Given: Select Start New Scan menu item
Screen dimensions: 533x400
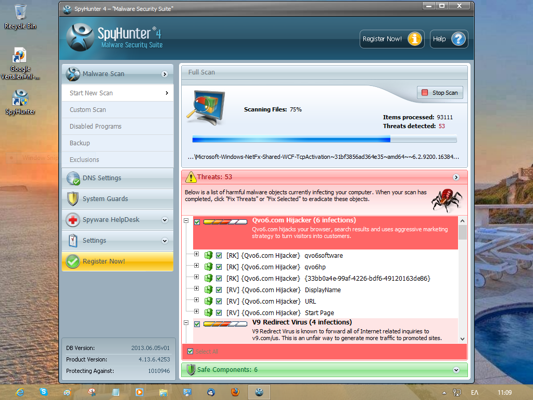Looking at the screenshot, I should [118, 93].
